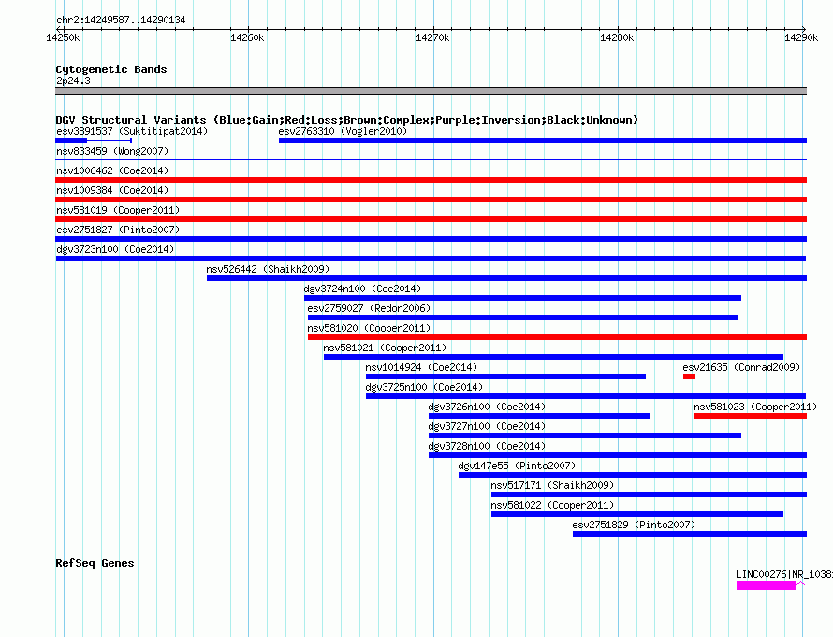The image size is (833, 637).
Task: Open nsv1009384 (Coe2014) variant label
Action: click(x=112, y=190)
